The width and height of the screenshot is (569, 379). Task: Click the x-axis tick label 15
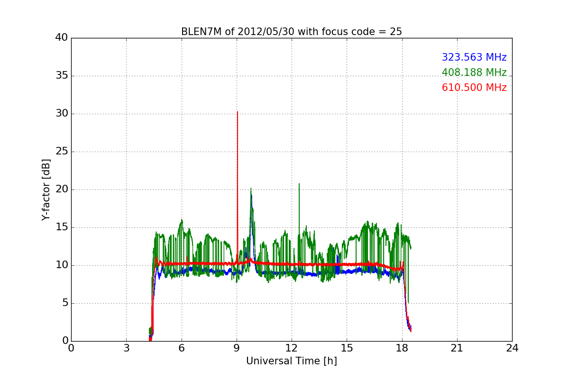point(347,348)
